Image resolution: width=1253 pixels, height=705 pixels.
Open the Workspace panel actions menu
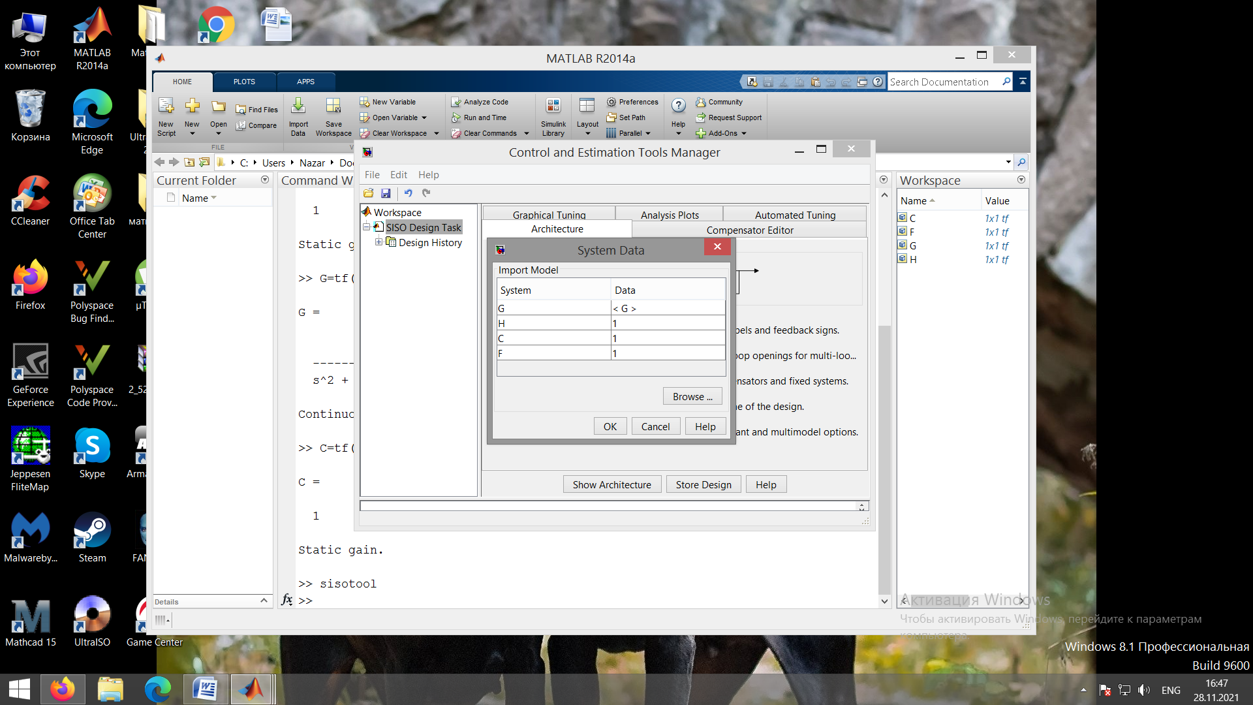[x=1021, y=180]
